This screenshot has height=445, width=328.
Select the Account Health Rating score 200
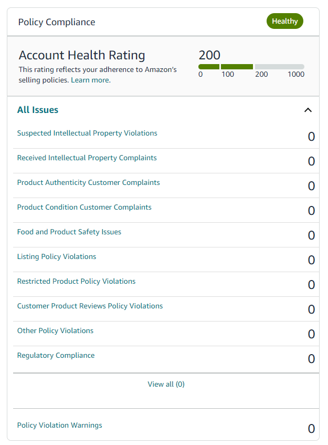coord(209,55)
